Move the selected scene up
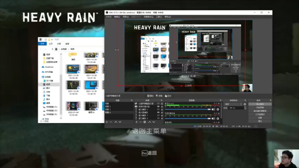299x168 pixels. [x=116, y=122]
